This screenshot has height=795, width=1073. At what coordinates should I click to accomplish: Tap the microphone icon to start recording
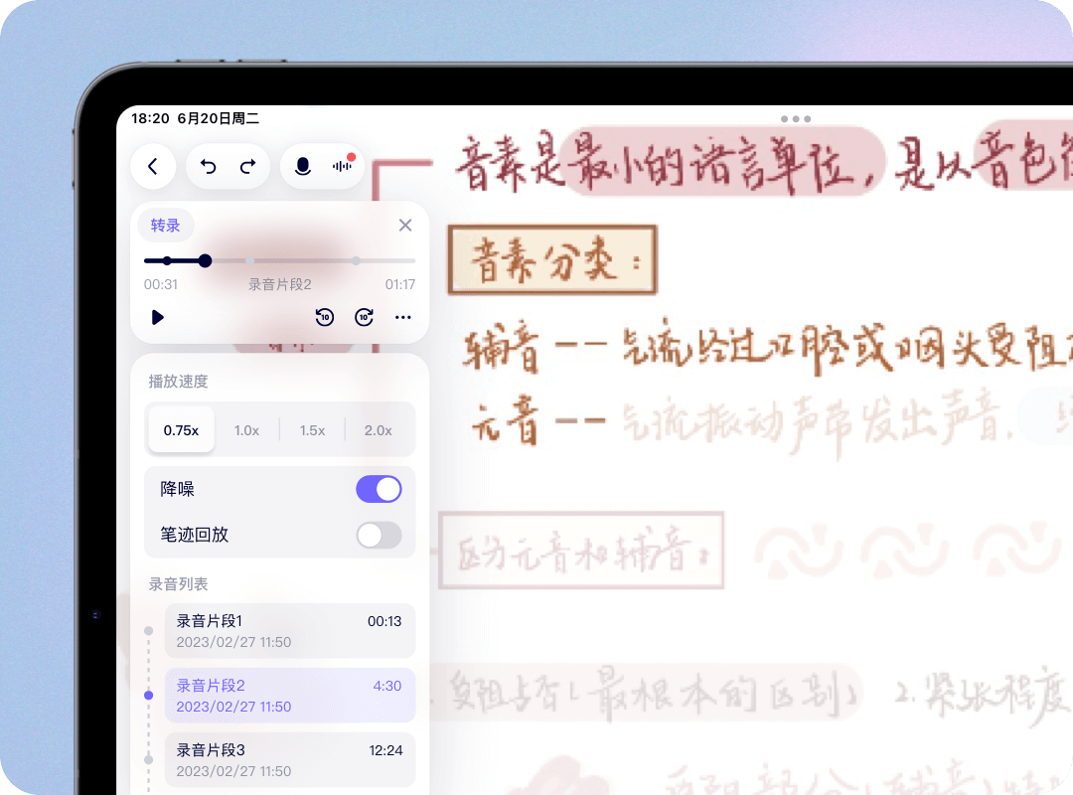pos(303,166)
